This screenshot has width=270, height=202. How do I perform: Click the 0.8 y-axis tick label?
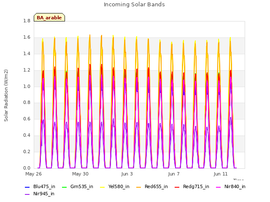click(27, 103)
